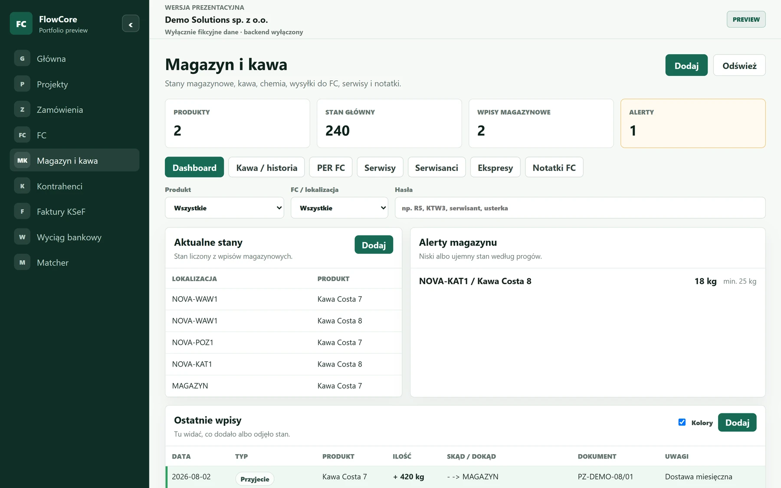
Task: Click the Odśwież button
Action: (x=739, y=66)
